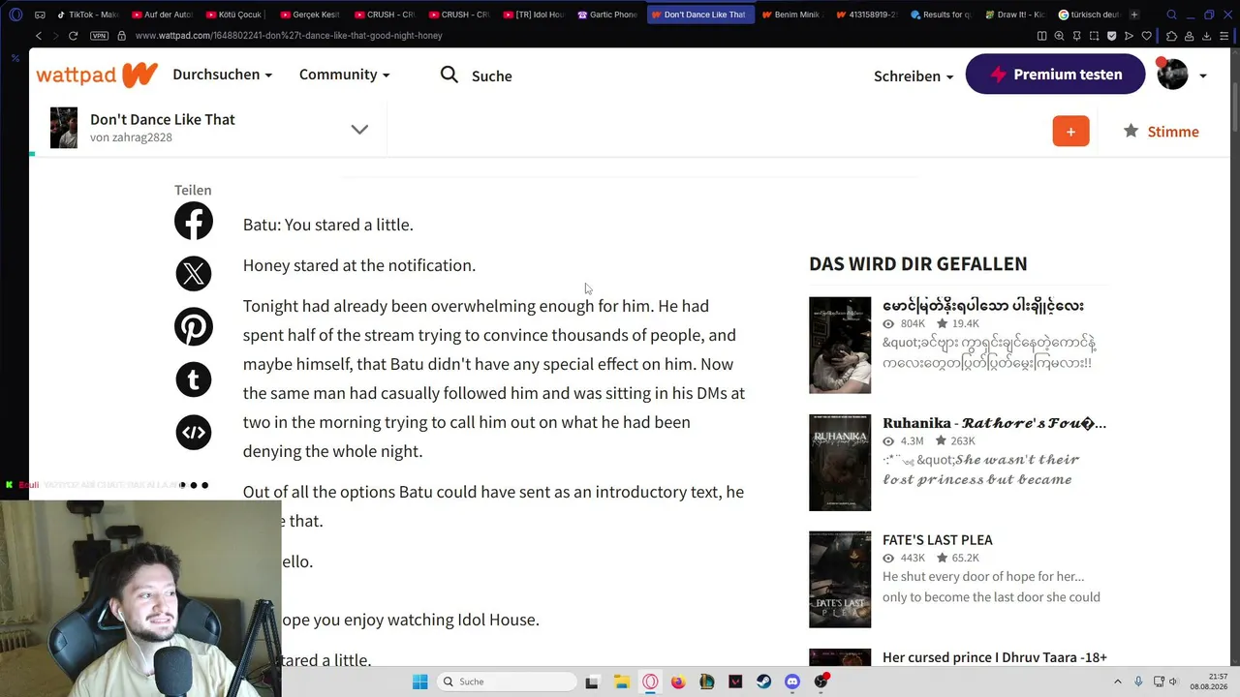Switch to the Gartic Phone tab
This screenshot has width=1240, height=697.
coord(607,15)
